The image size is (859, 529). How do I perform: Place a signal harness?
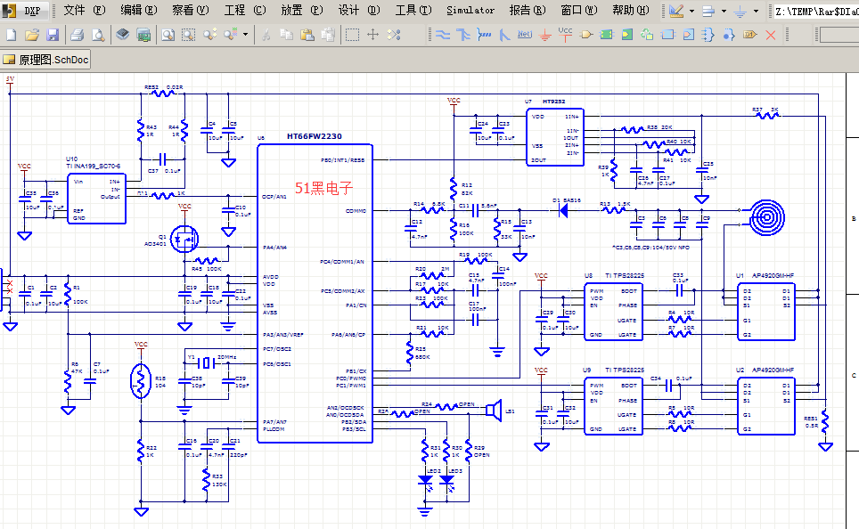coord(484,35)
